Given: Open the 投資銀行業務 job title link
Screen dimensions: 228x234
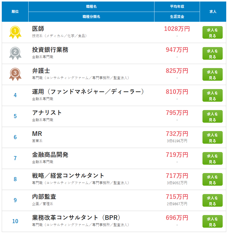Looking at the screenshot, I should (x=50, y=50).
